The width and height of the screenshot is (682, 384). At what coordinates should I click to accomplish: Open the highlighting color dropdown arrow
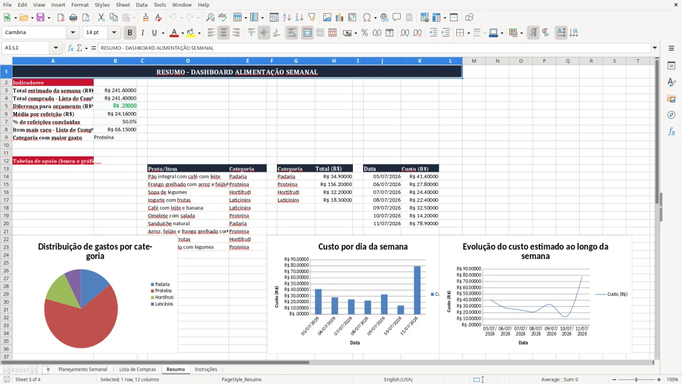click(199, 33)
